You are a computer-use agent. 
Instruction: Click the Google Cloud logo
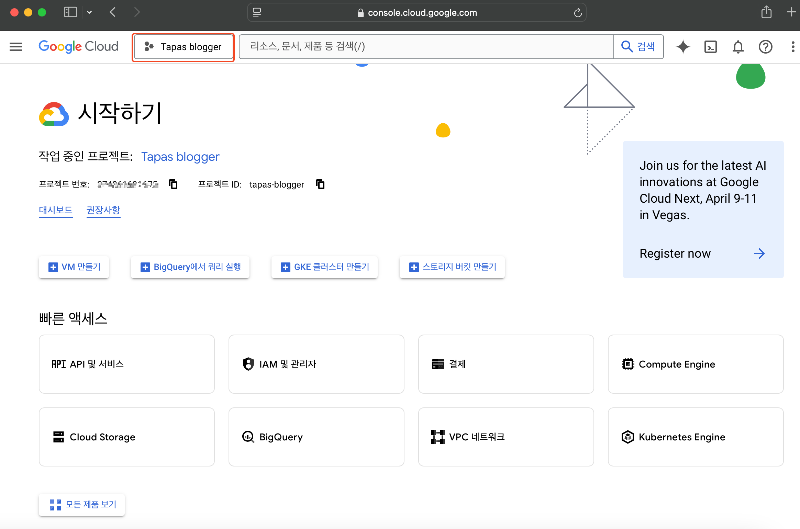click(78, 47)
